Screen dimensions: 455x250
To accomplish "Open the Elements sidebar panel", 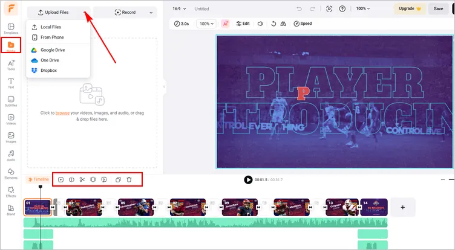I will point(11,173).
